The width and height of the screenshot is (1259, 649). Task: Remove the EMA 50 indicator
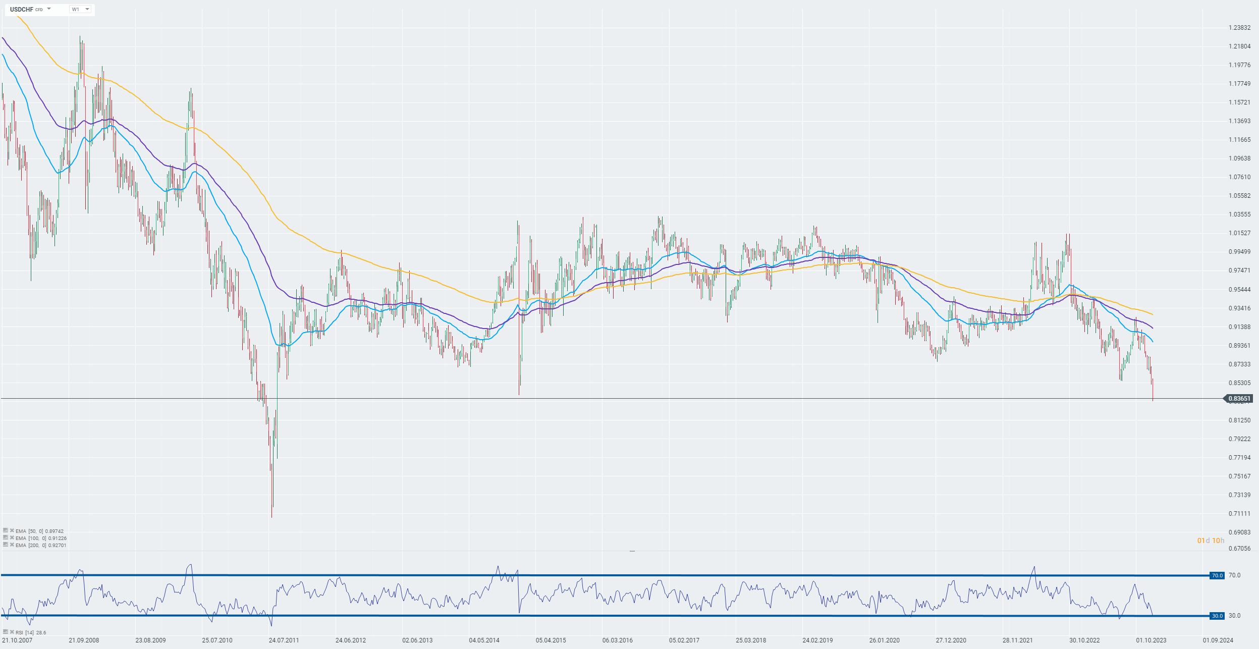click(12, 530)
